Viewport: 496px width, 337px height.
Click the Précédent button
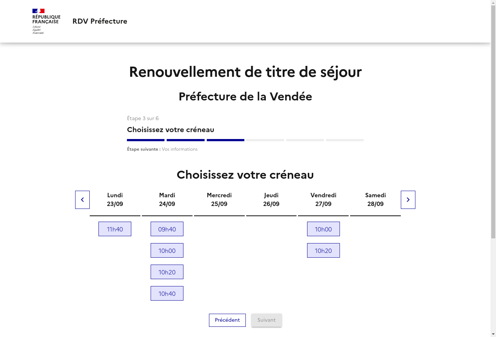coord(227,320)
